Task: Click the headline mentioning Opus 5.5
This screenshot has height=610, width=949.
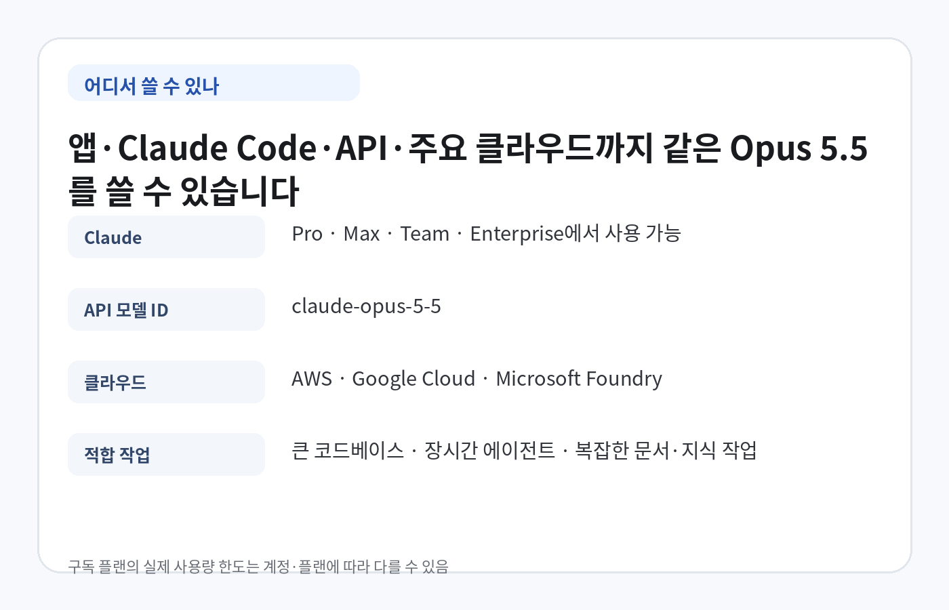Action: (468, 169)
